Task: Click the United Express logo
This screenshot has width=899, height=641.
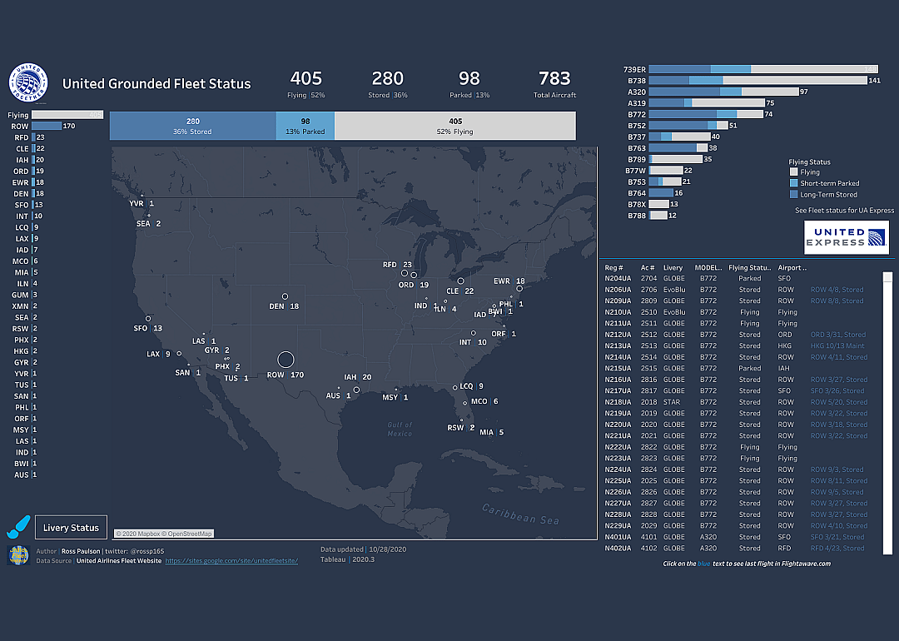Action: click(x=847, y=237)
